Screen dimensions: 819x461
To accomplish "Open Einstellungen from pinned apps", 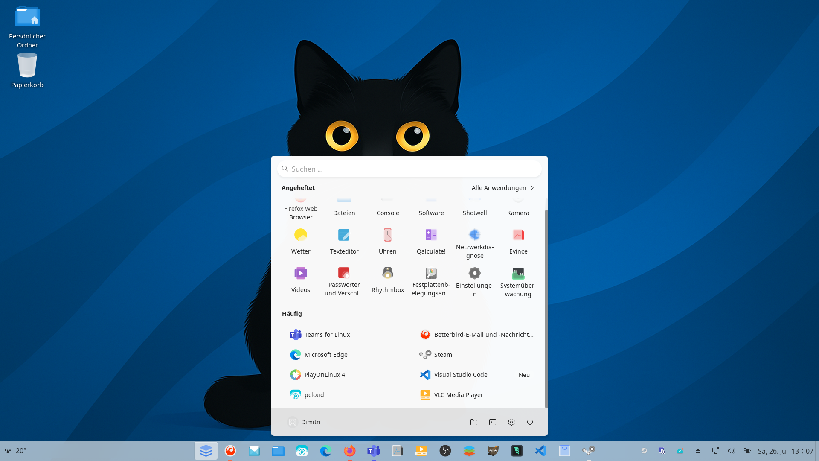I will tap(475, 282).
